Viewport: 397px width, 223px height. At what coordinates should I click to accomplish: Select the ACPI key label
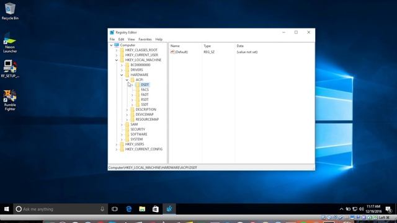[139, 80]
